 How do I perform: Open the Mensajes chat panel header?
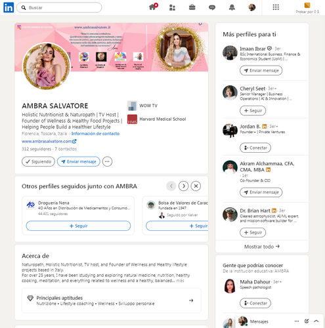259,321
